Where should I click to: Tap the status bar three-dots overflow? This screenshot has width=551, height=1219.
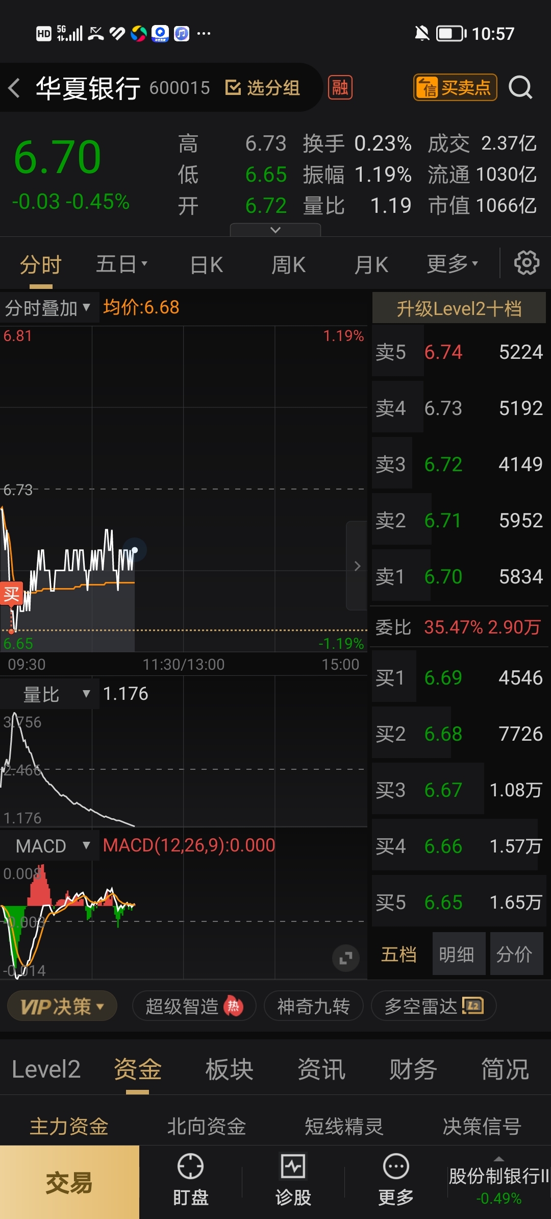point(204,34)
